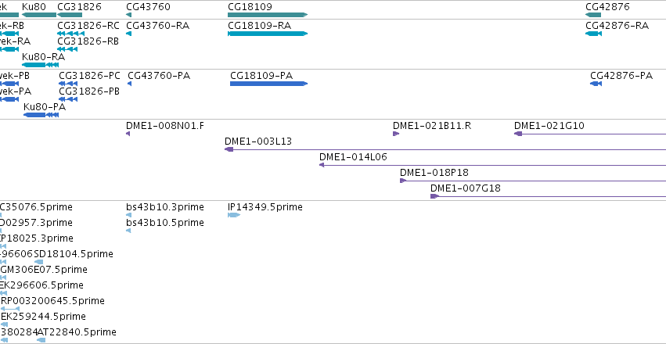Viewport: 666px width, 344px height.
Task: Click the DME1-003L13 BAC line
Action: coord(445,149)
